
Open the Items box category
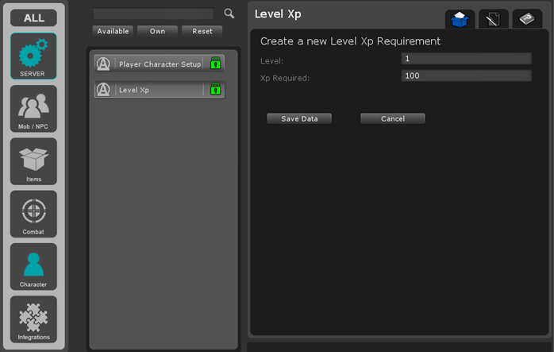tap(33, 161)
